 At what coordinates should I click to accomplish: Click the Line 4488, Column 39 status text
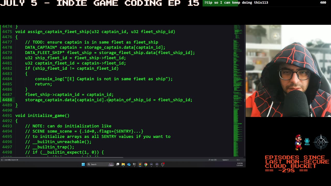[11, 160]
